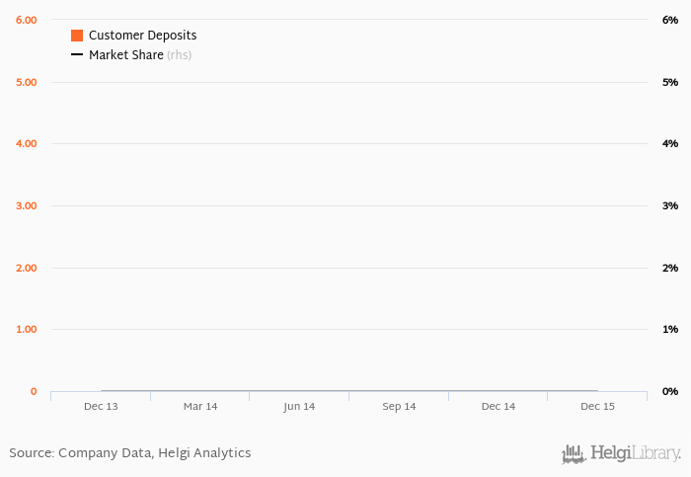Click the 1% right axis value
This screenshot has width=691, height=477.
[x=670, y=330]
